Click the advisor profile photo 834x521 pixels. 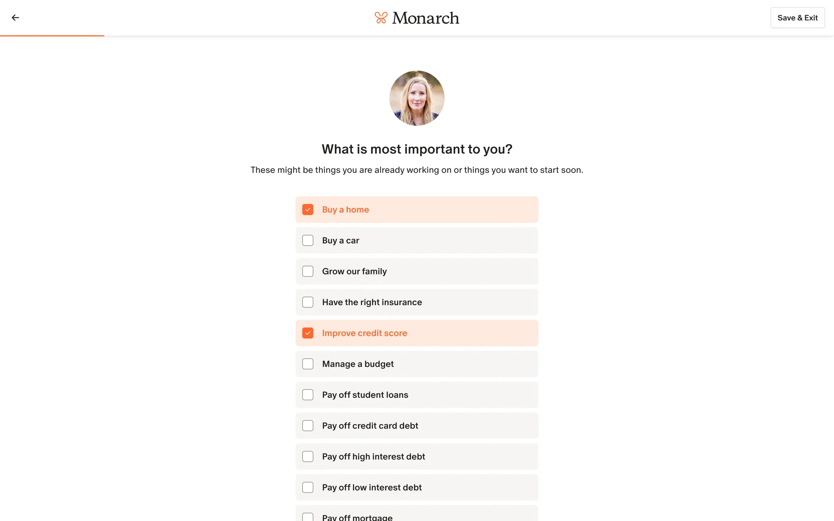point(417,98)
